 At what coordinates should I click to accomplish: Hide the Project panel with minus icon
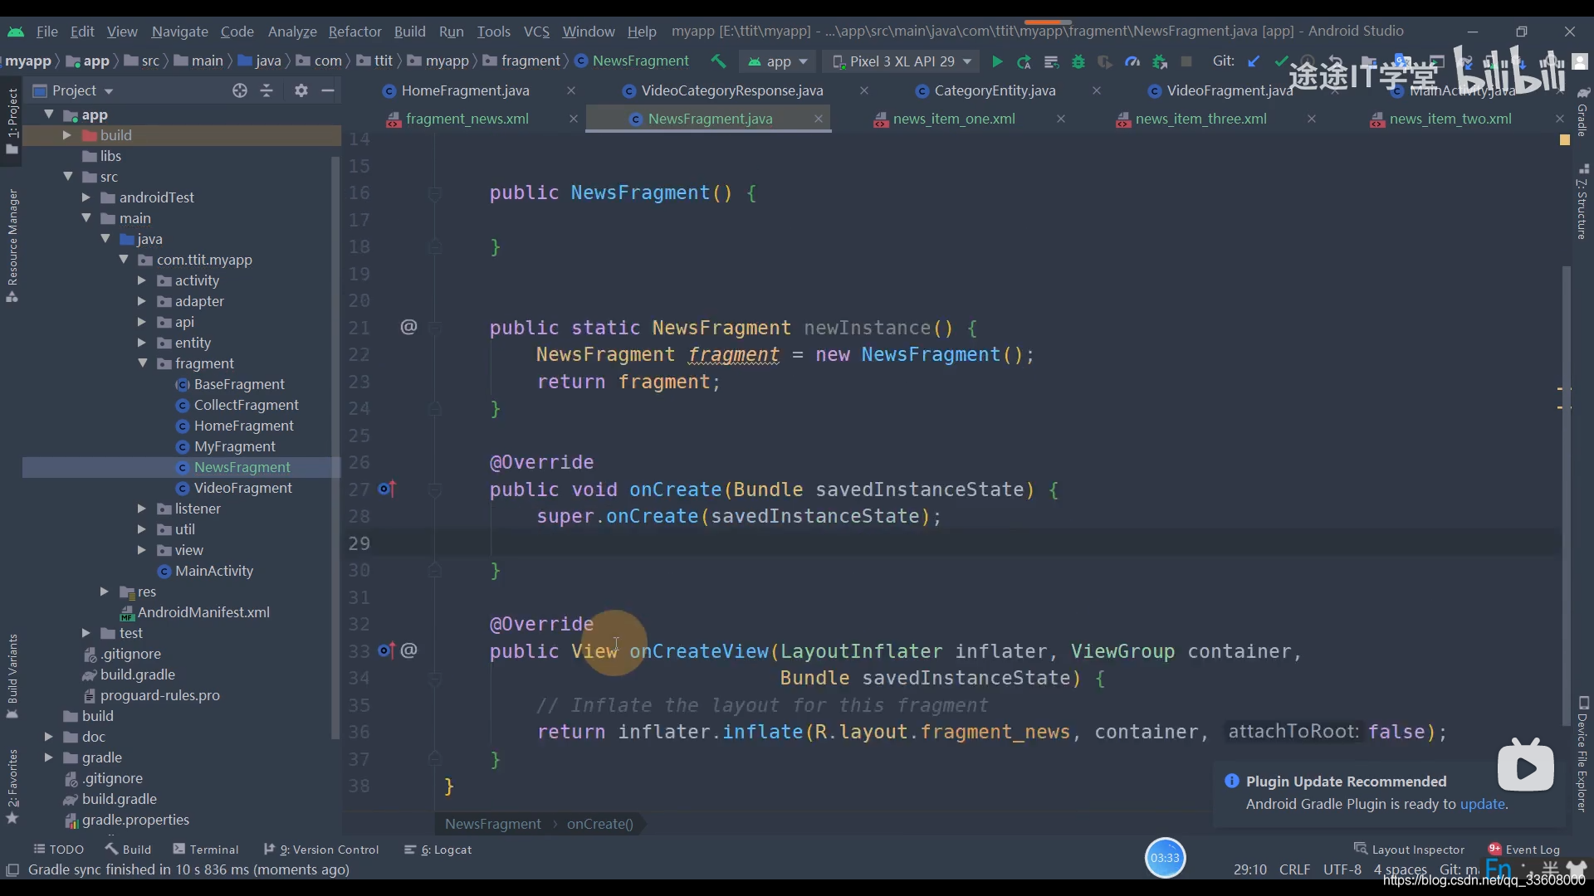[328, 90]
